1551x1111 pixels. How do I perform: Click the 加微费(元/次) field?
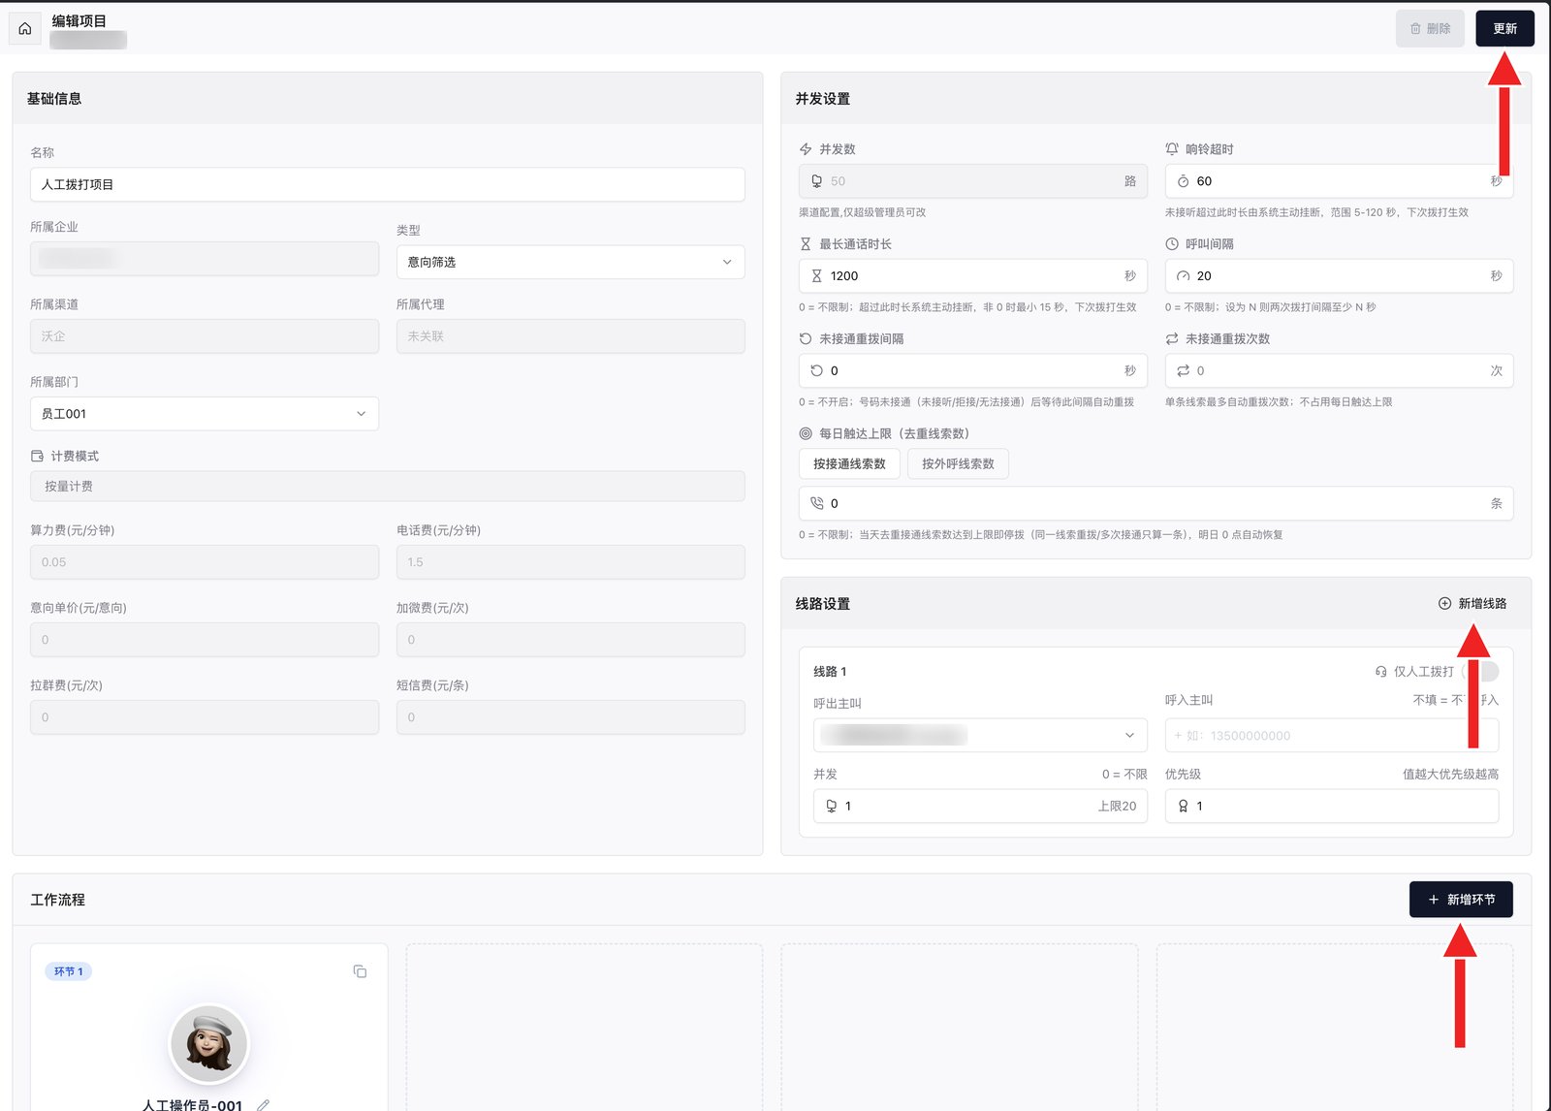(x=570, y=640)
